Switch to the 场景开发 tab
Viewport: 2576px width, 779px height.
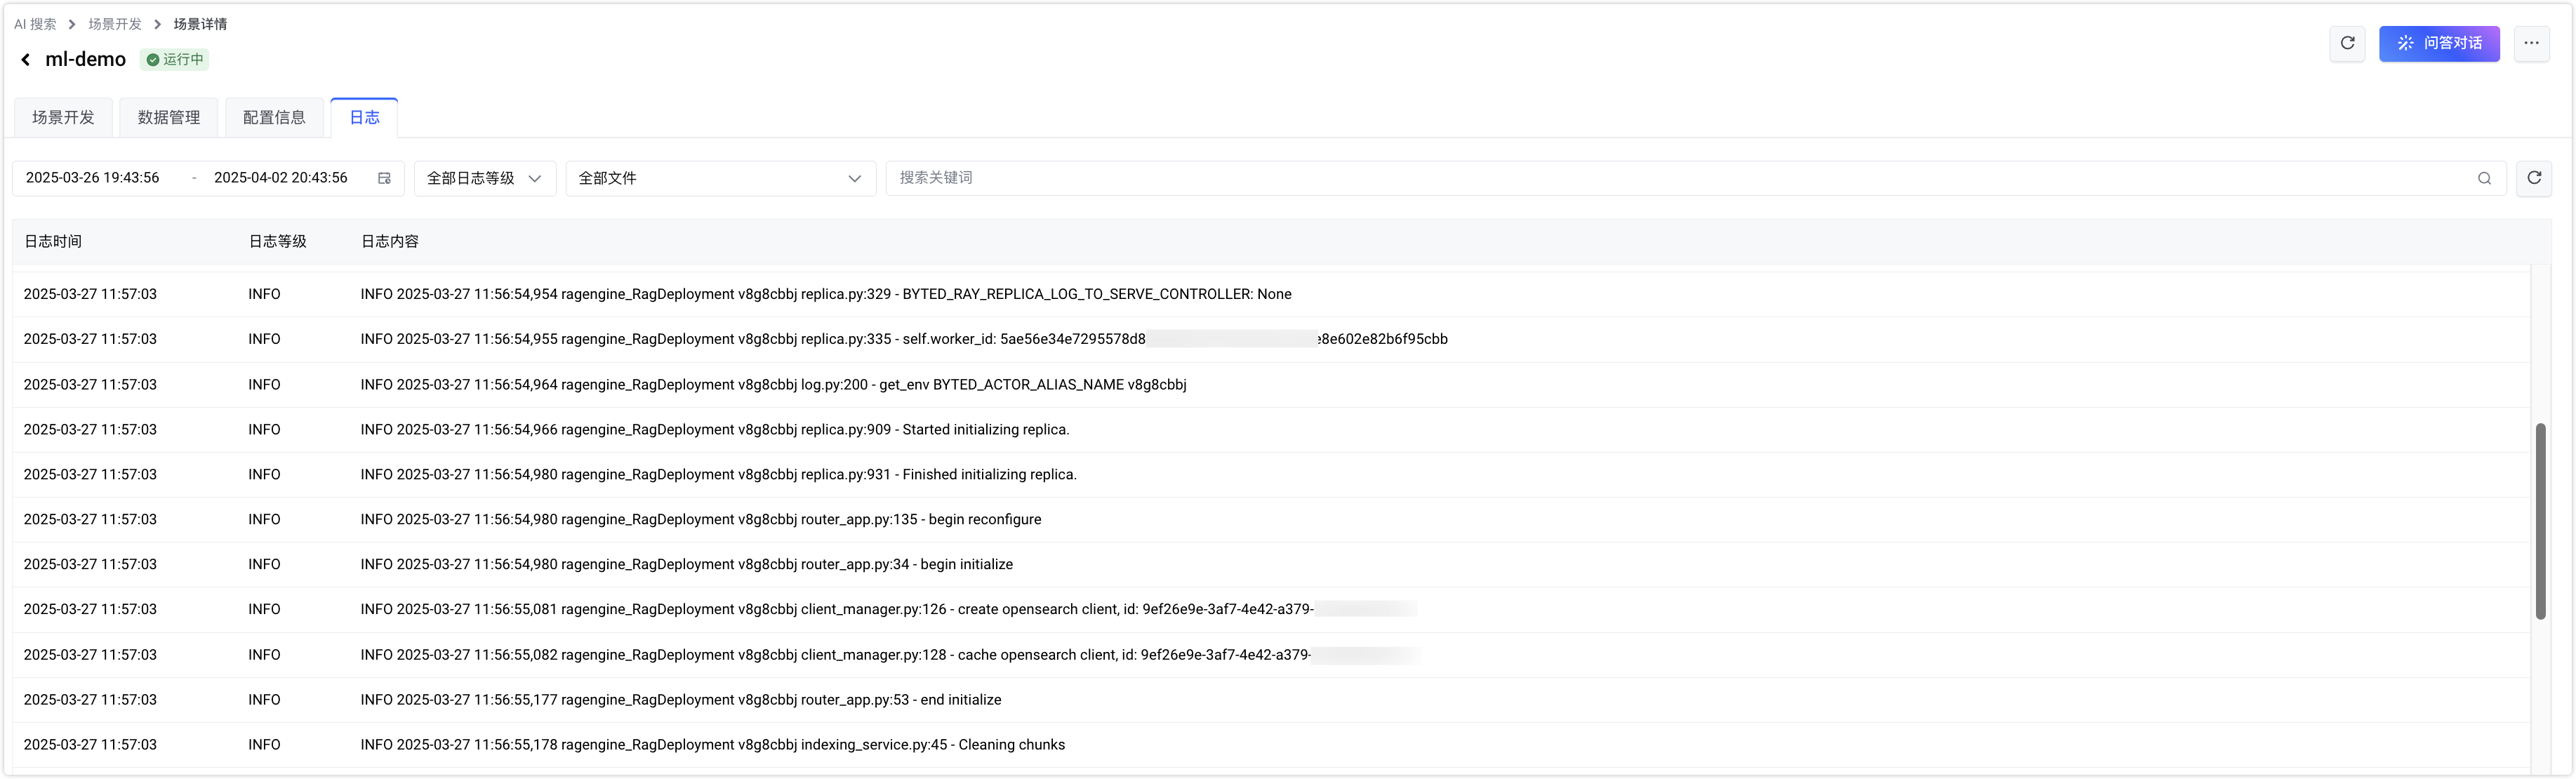(x=63, y=117)
